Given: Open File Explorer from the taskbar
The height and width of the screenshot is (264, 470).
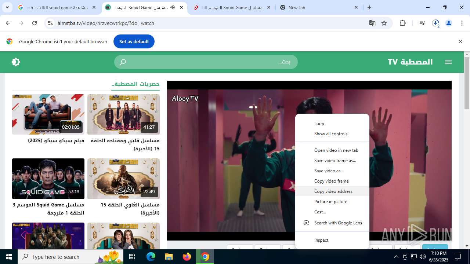Looking at the screenshot, I should click(169, 257).
